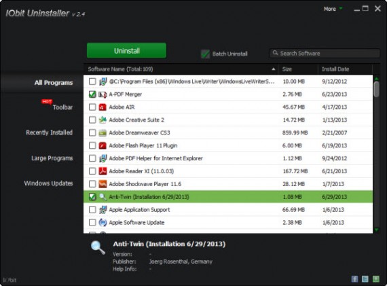Click the IObit logo at bottom left
Screen dimensions: 387x286
click(10, 280)
